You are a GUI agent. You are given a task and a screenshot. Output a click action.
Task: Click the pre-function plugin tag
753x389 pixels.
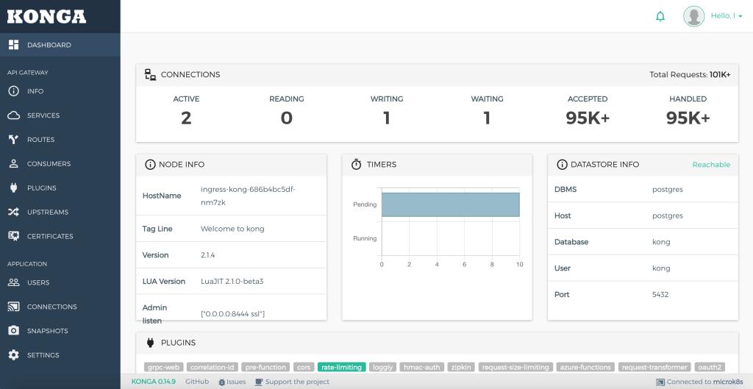265,367
